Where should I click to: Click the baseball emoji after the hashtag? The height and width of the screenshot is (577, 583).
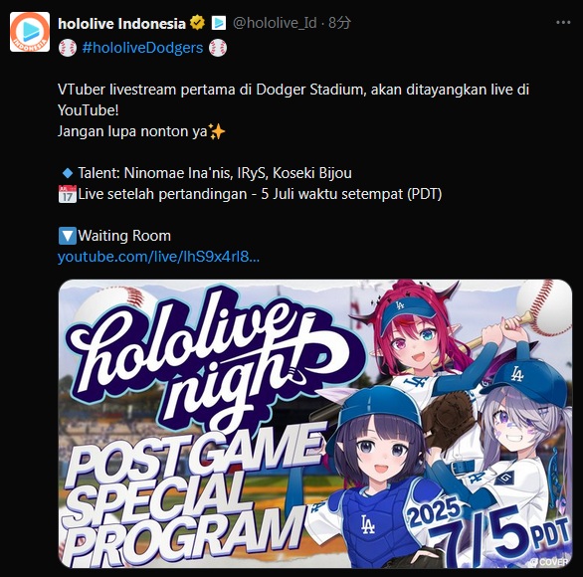pos(218,48)
